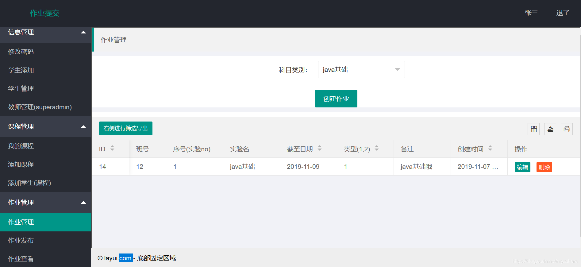The width and height of the screenshot is (581, 267).
Task: Click the table export icon
Action: click(x=550, y=129)
